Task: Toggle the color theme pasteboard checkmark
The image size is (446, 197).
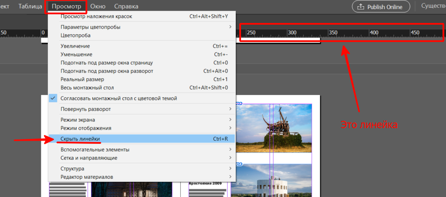Action: pyautogui.click(x=53, y=98)
